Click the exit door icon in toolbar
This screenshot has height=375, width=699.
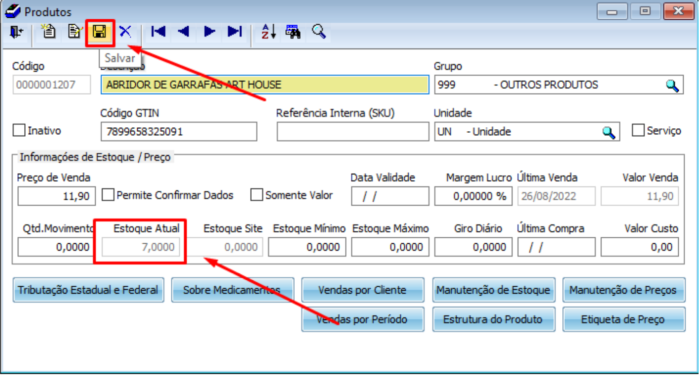point(16,32)
